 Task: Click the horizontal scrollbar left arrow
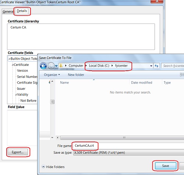[x=58, y=137]
